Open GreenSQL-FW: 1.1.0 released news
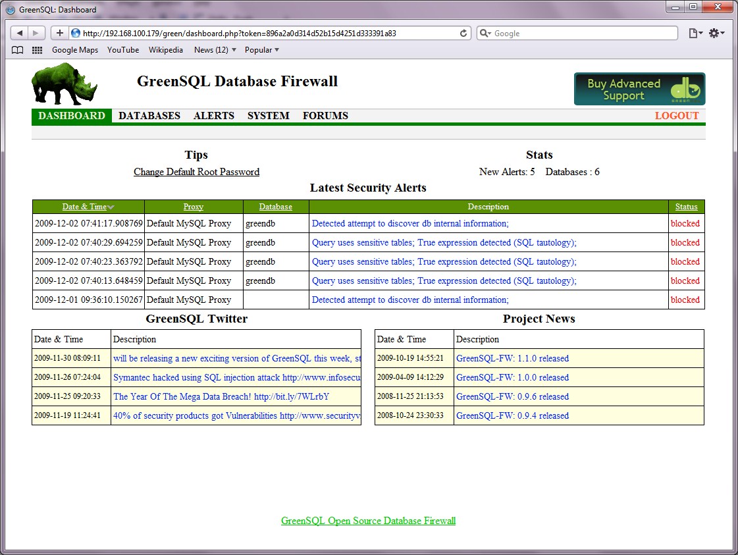Image resolution: width=738 pixels, height=555 pixels. tap(512, 359)
